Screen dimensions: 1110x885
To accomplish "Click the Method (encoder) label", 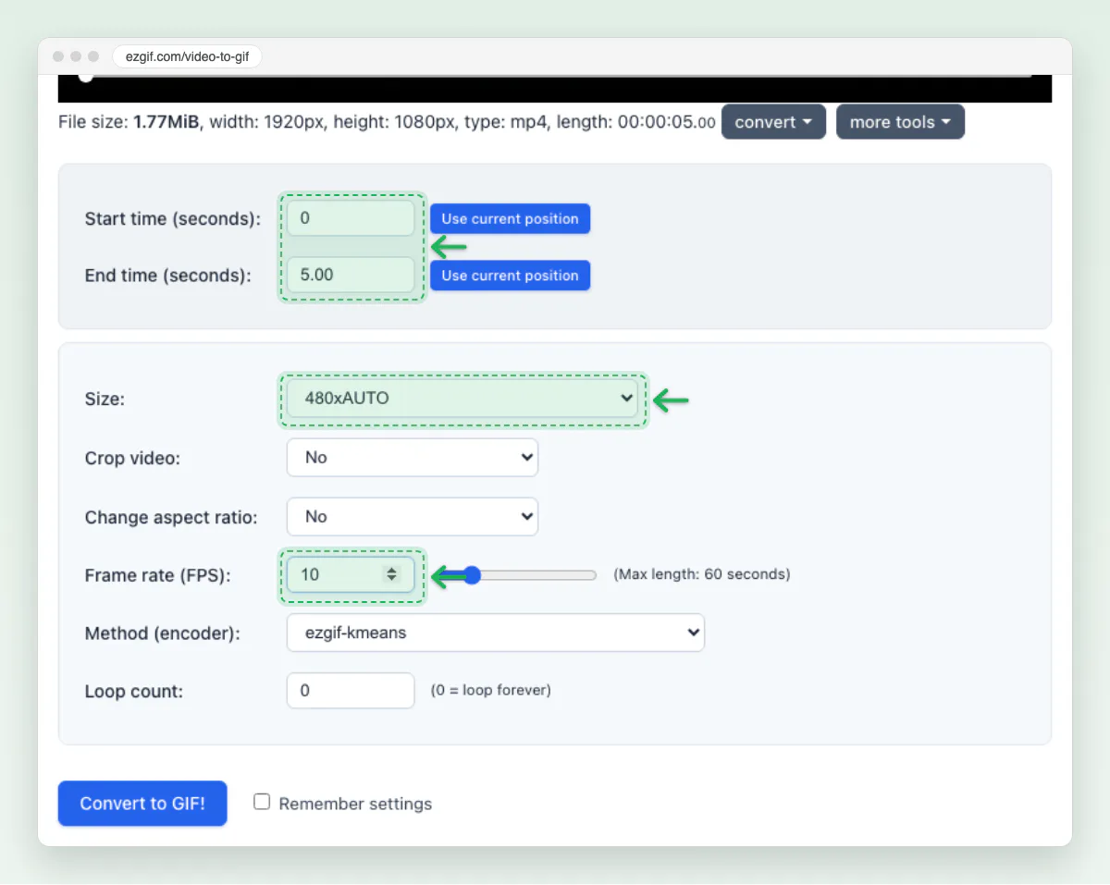I will point(163,633).
